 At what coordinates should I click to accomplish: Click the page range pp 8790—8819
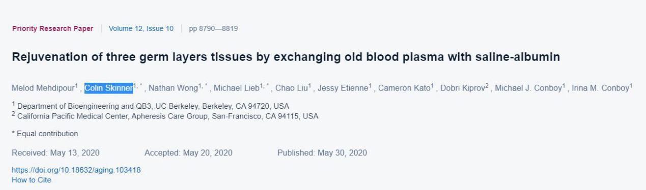point(213,28)
